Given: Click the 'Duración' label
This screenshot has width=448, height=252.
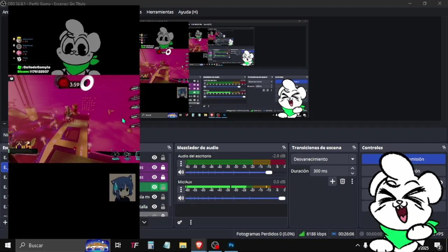Looking at the screenshot, I should click(300, 171).
